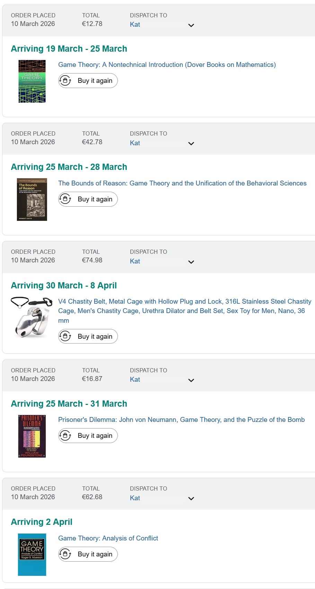Click The Bounds of Reason cover image
The height and width of the screenshot is (589, 315).
32,200
